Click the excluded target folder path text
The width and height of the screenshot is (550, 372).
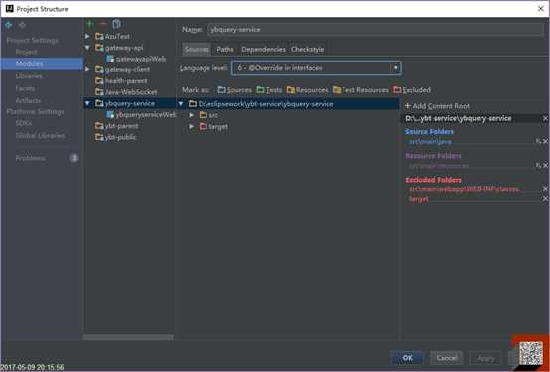[x=419, y=199]
